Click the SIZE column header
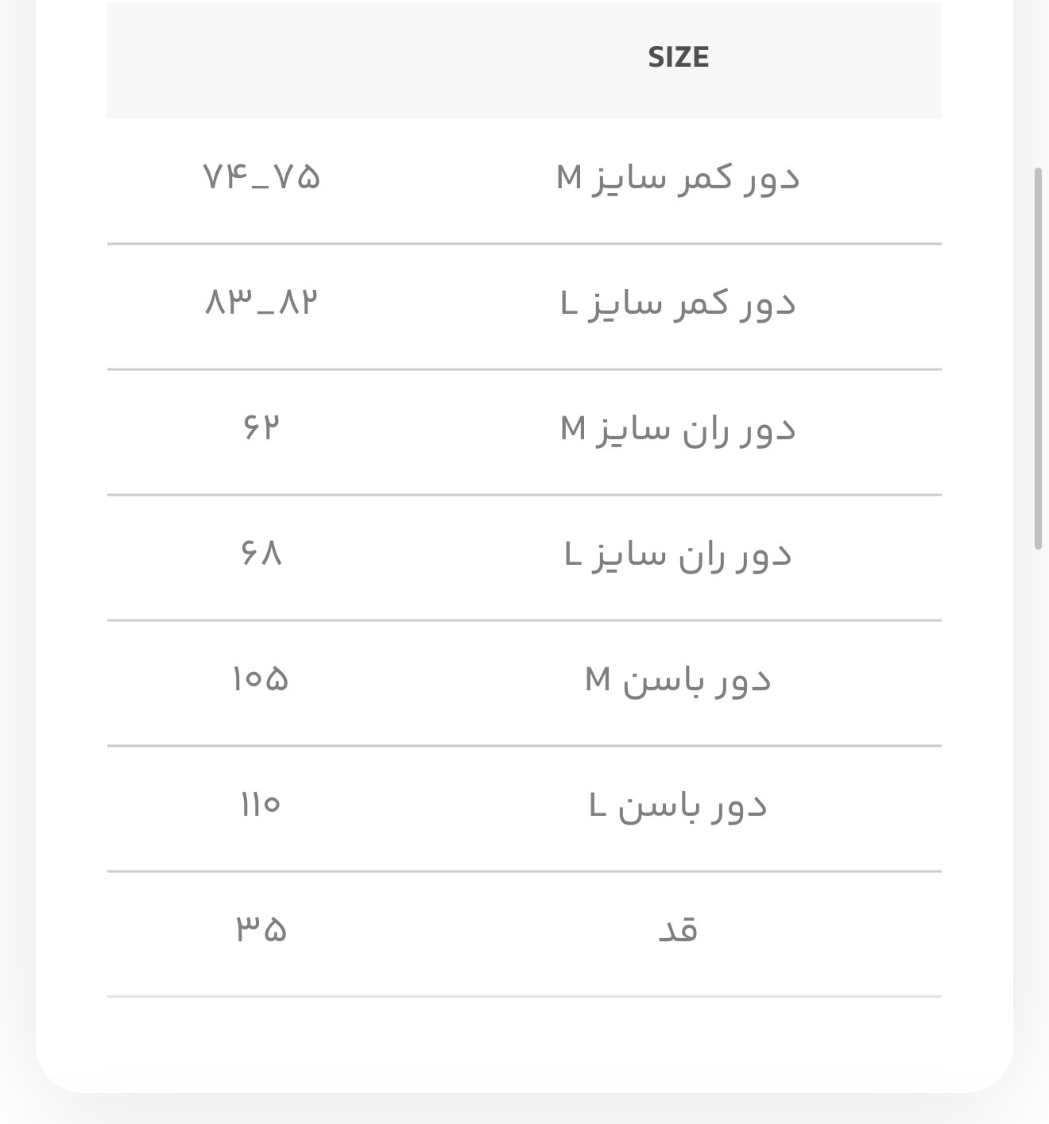 (678, 57)
